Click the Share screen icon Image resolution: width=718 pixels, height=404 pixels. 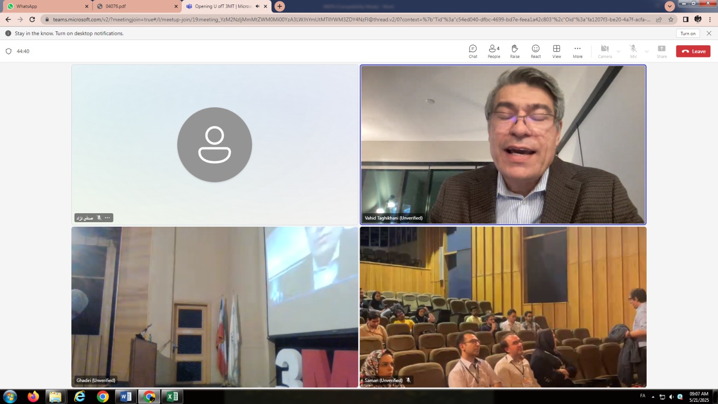661,51
